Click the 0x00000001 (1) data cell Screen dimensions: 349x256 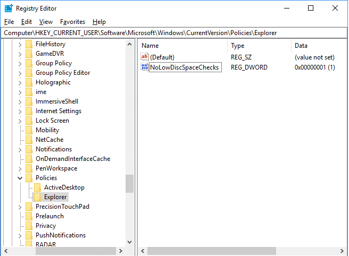pos(315,67)
